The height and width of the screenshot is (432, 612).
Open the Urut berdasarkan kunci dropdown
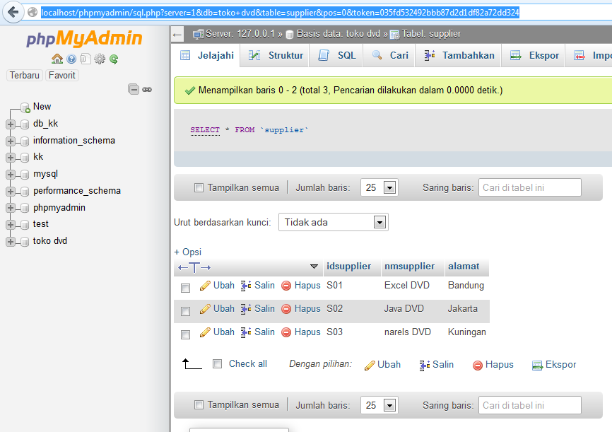(333, 221)
